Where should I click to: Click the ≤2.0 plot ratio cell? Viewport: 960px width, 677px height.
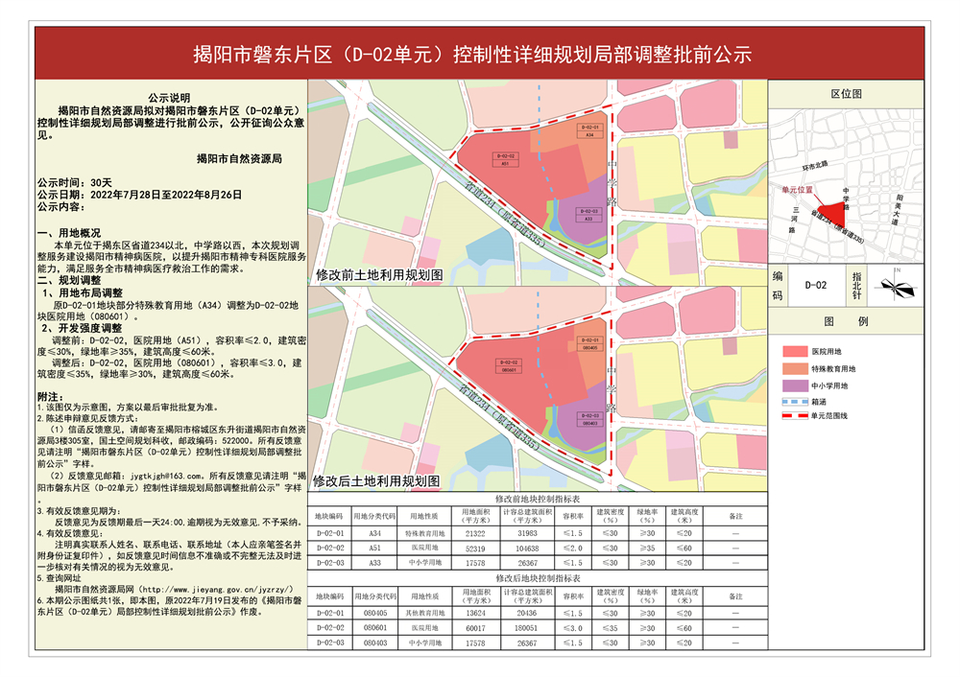click(573, 549)
